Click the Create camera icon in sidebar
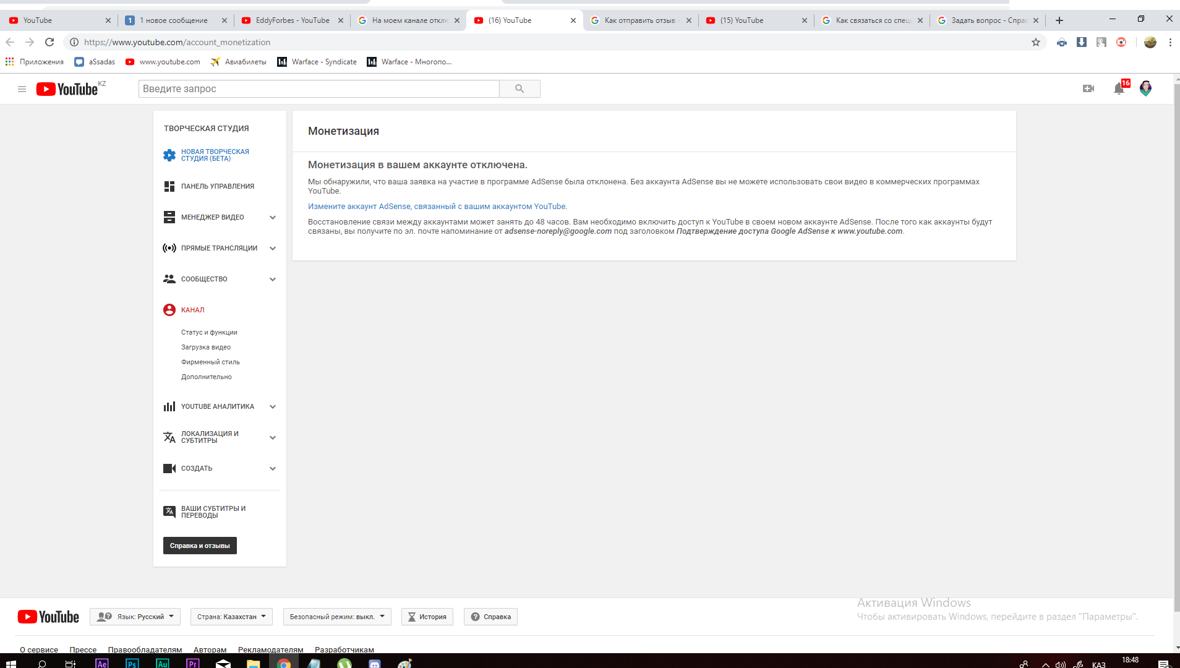The height and width of the screenshot is (668, 1180). click(x=169, y=468)
